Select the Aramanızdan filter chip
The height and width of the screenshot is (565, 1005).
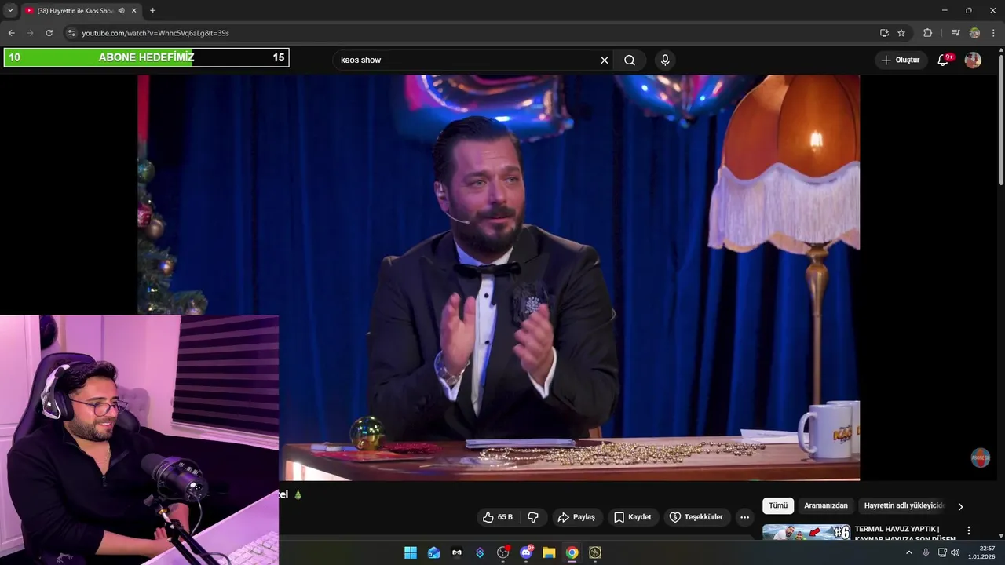(826, 505)
